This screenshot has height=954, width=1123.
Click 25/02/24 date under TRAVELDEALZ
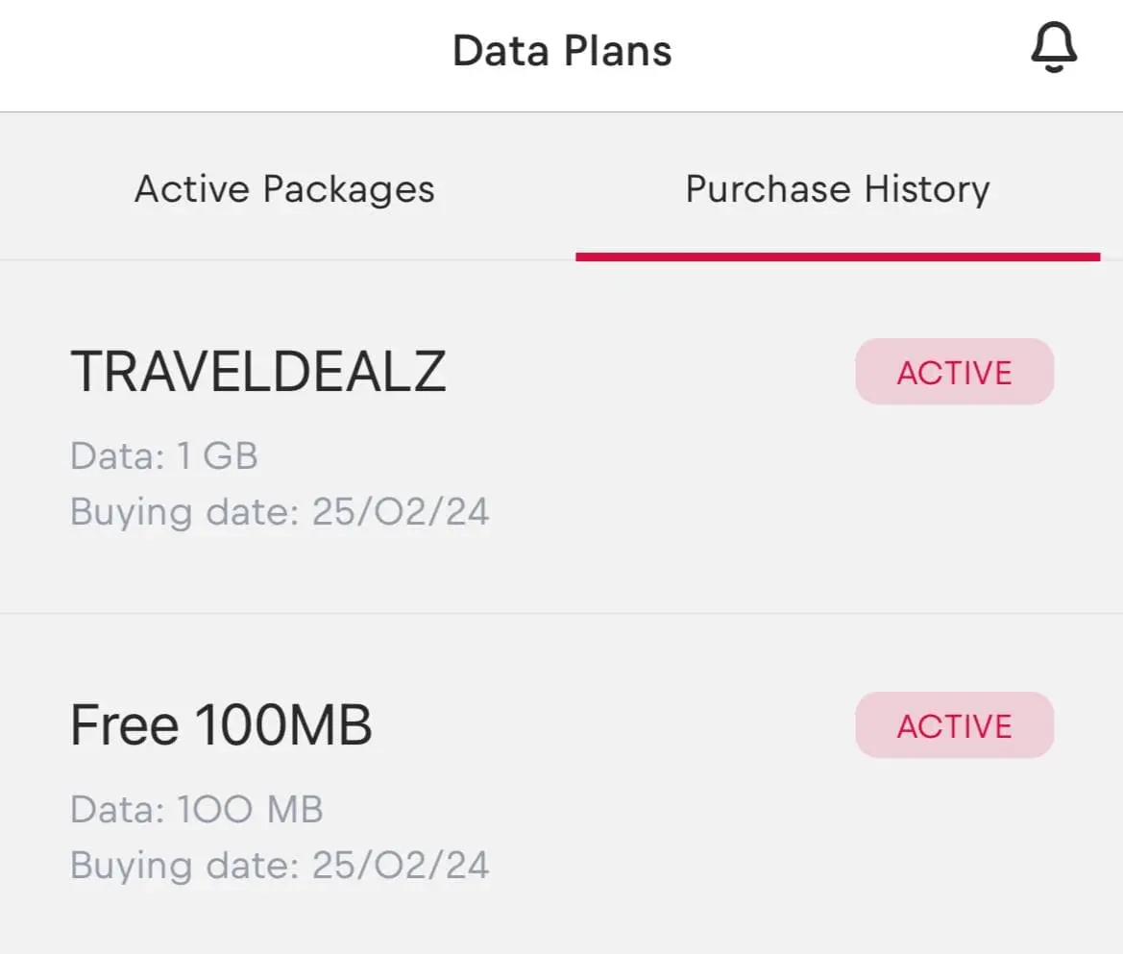[x=401, y=511]
